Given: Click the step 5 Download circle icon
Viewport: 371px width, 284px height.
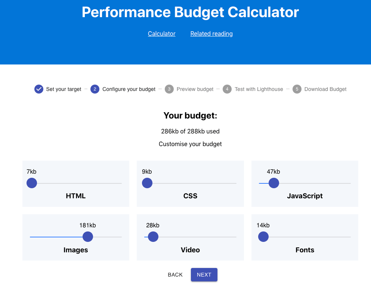Looking at the screenshot, I should [297, 89].
